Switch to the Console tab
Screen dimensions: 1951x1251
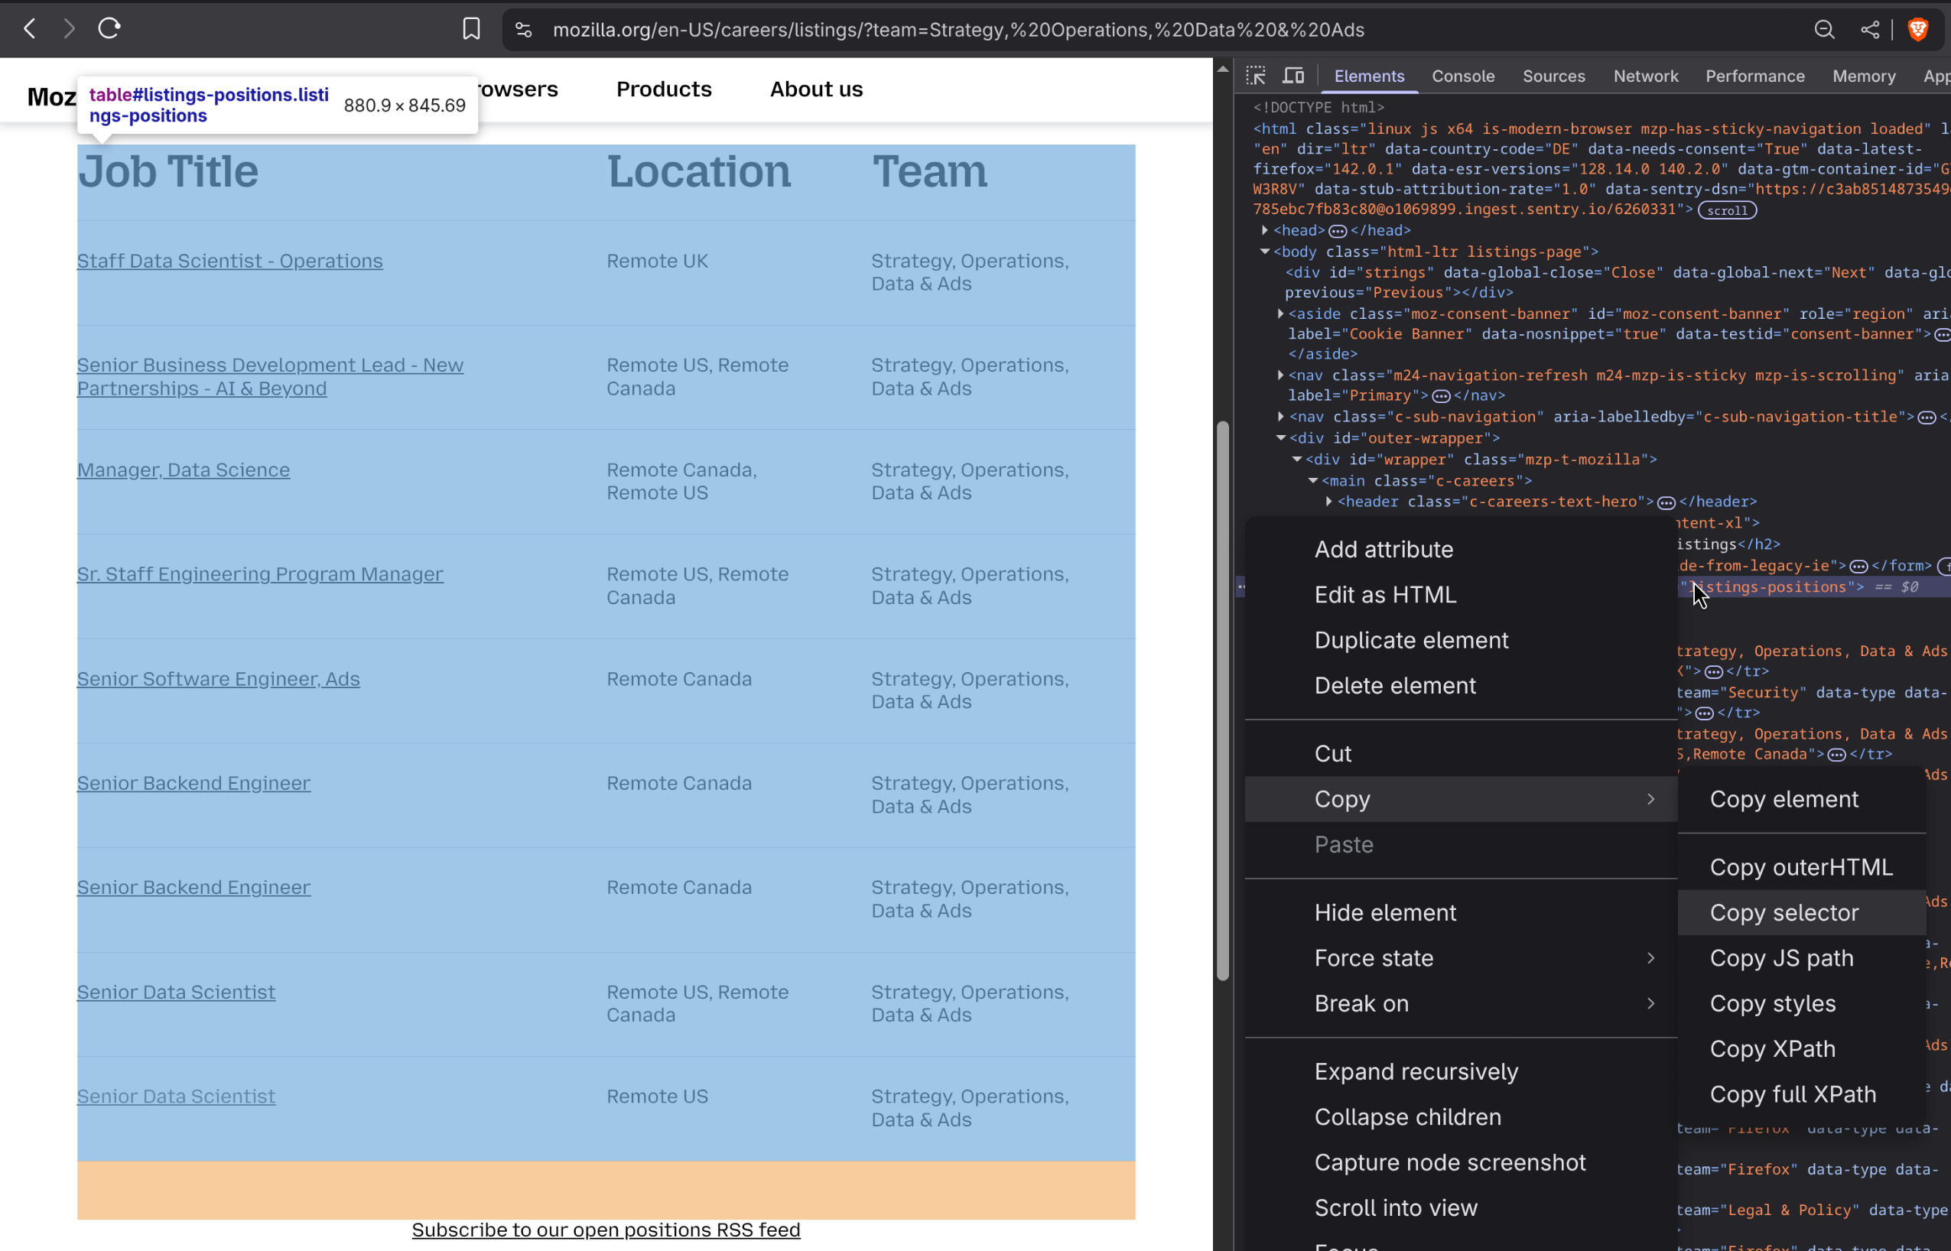coord(1463,76)
